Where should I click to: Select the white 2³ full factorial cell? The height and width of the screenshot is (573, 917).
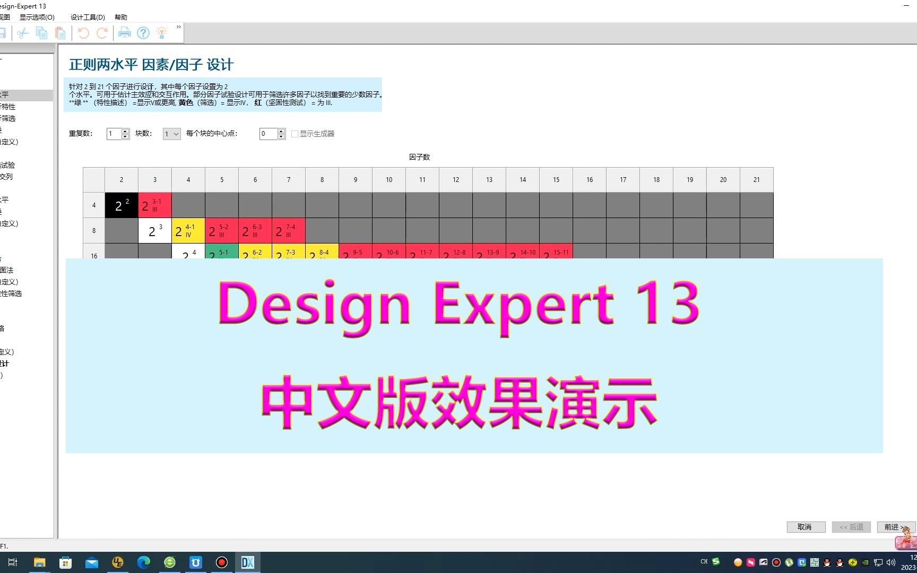[x=155, y=231]
